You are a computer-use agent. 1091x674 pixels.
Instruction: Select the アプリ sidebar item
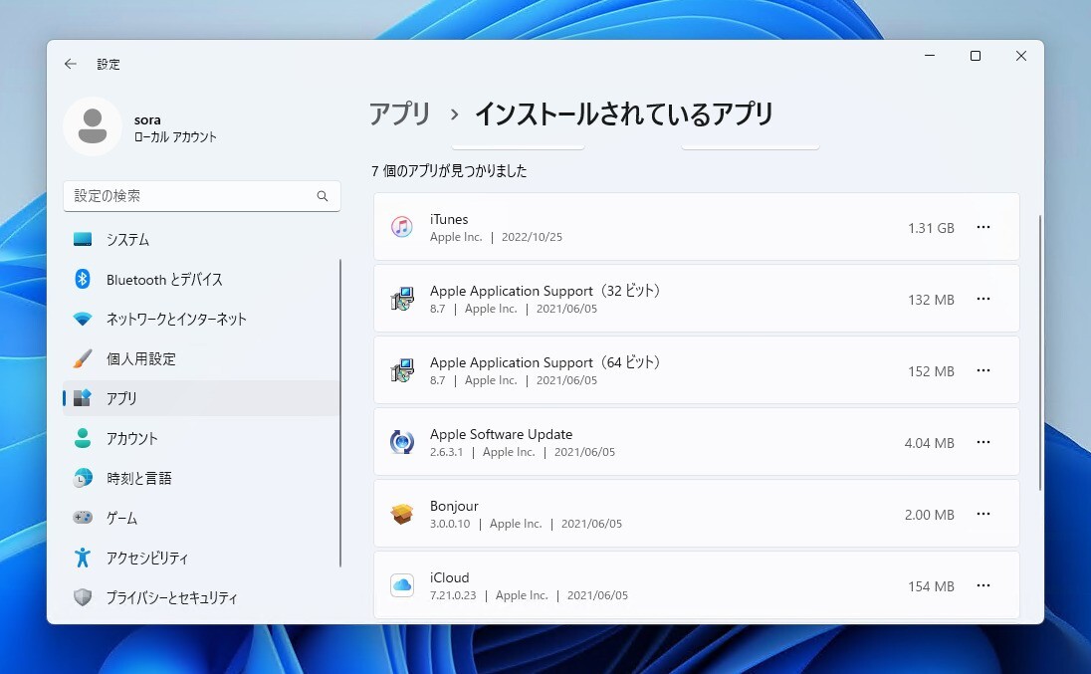(x=201, y=398)
